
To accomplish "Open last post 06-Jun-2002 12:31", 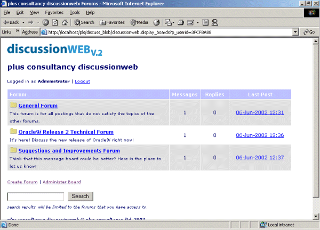I will click(x=260, y=112).
